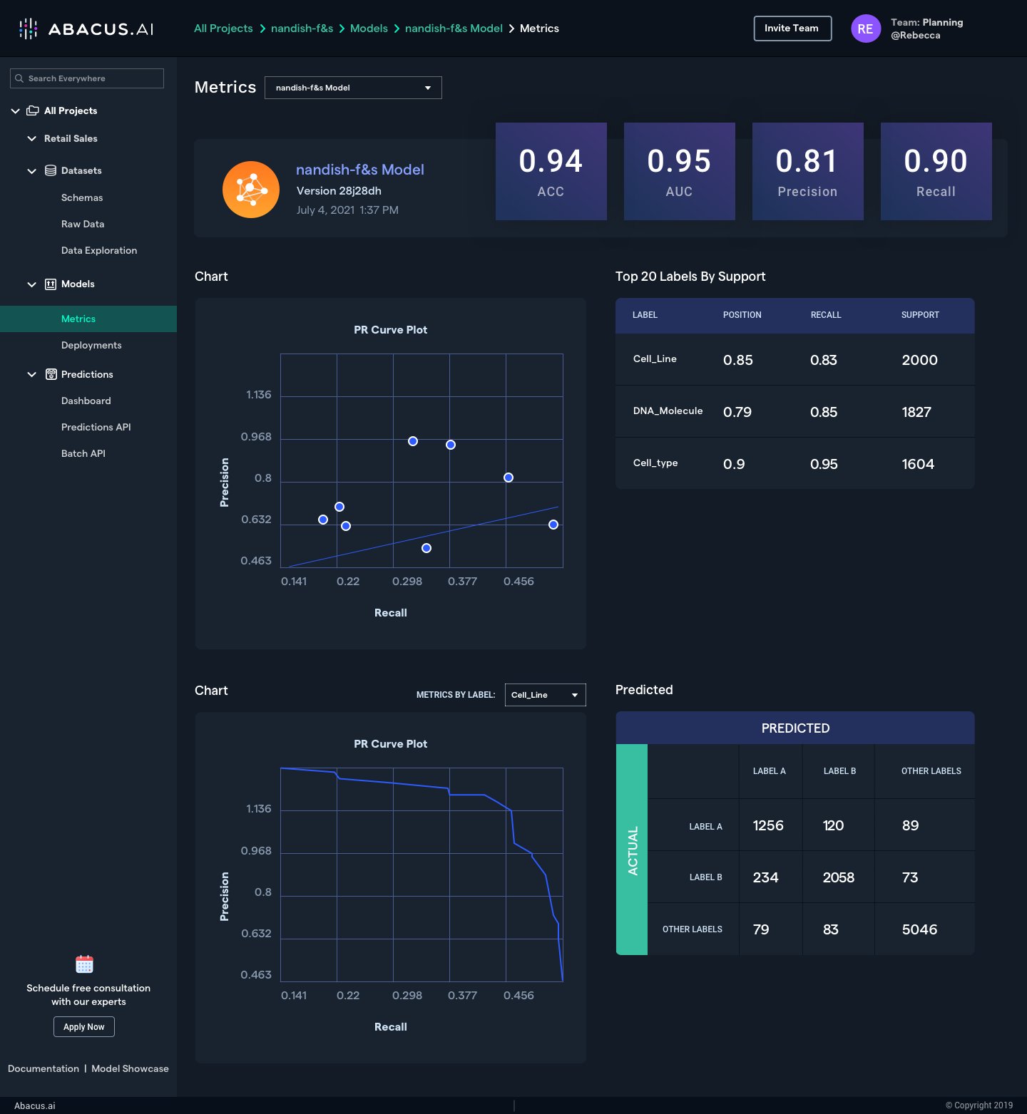
Task: Click the POSITION column header
Action: pos(742,315)
